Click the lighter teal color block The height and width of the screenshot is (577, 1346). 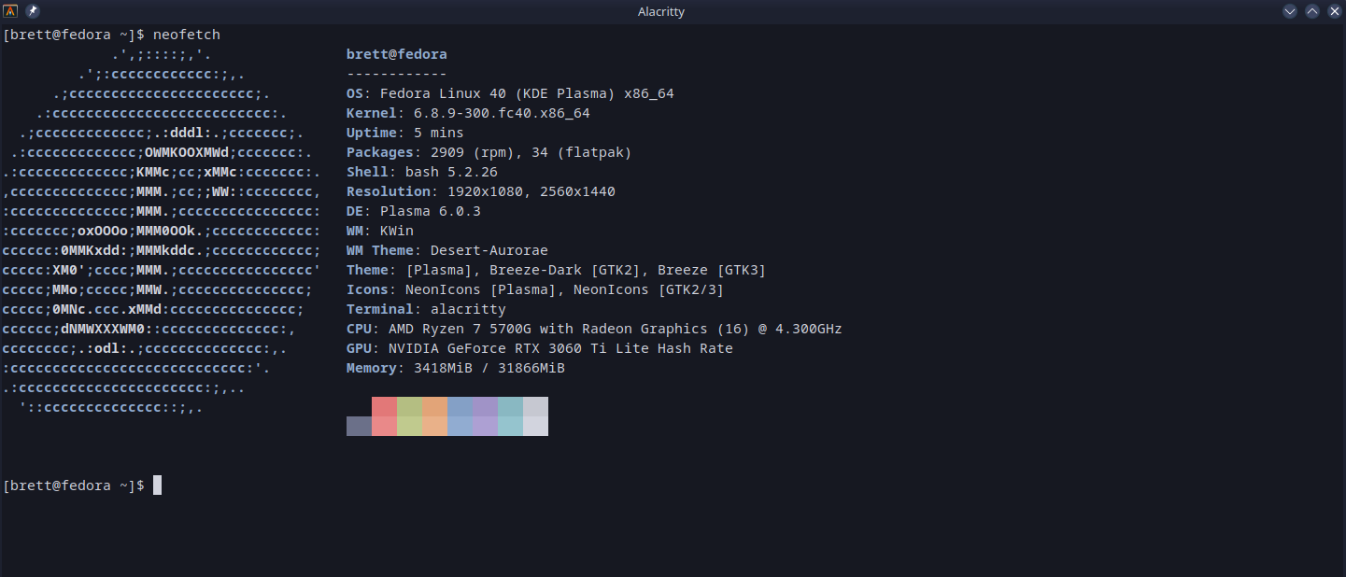point(510,426)
